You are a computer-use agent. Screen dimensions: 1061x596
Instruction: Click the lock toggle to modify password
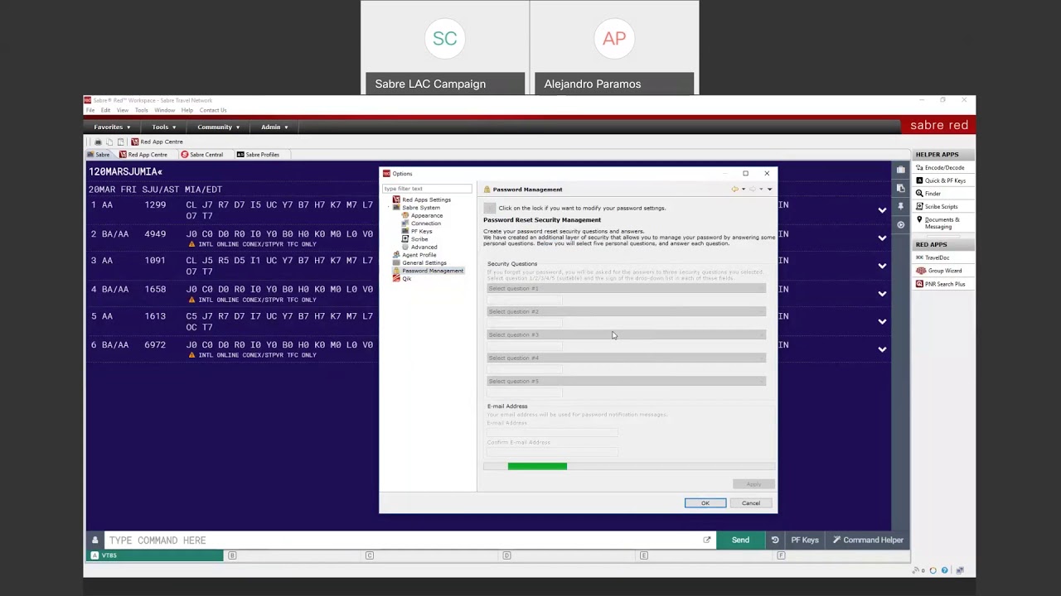click(490, 208)
